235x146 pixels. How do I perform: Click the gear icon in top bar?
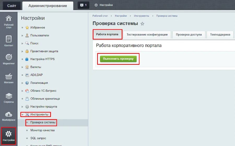[x=96, y=5]
